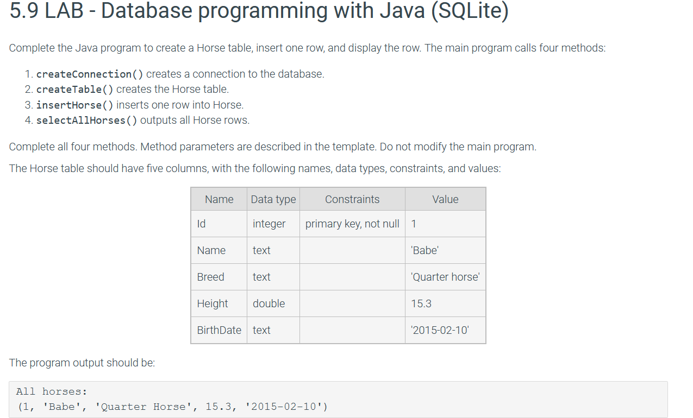Click the 'text' data type in the BirthDate row

point(273,330)
